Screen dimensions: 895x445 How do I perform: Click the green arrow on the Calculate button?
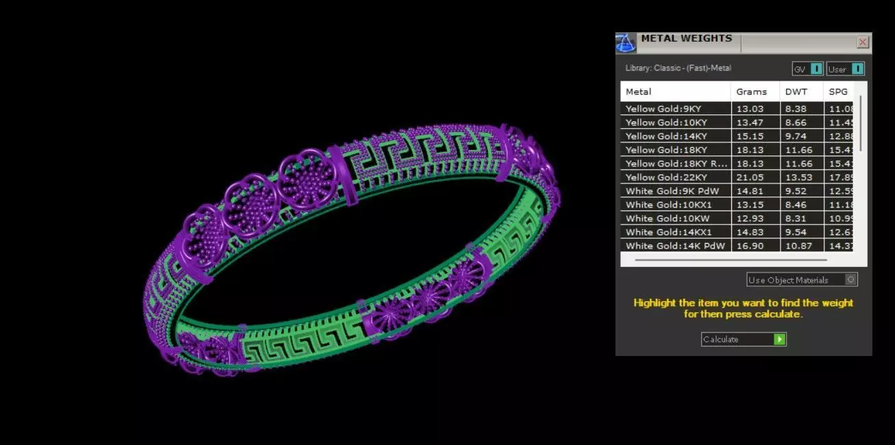779,339
